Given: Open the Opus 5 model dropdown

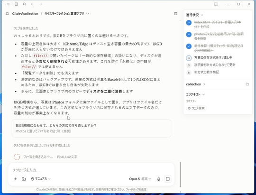Looking at the screenshot, I should point(140,179).
